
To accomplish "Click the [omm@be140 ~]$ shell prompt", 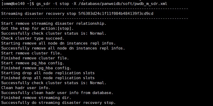I will coord(18,4).
